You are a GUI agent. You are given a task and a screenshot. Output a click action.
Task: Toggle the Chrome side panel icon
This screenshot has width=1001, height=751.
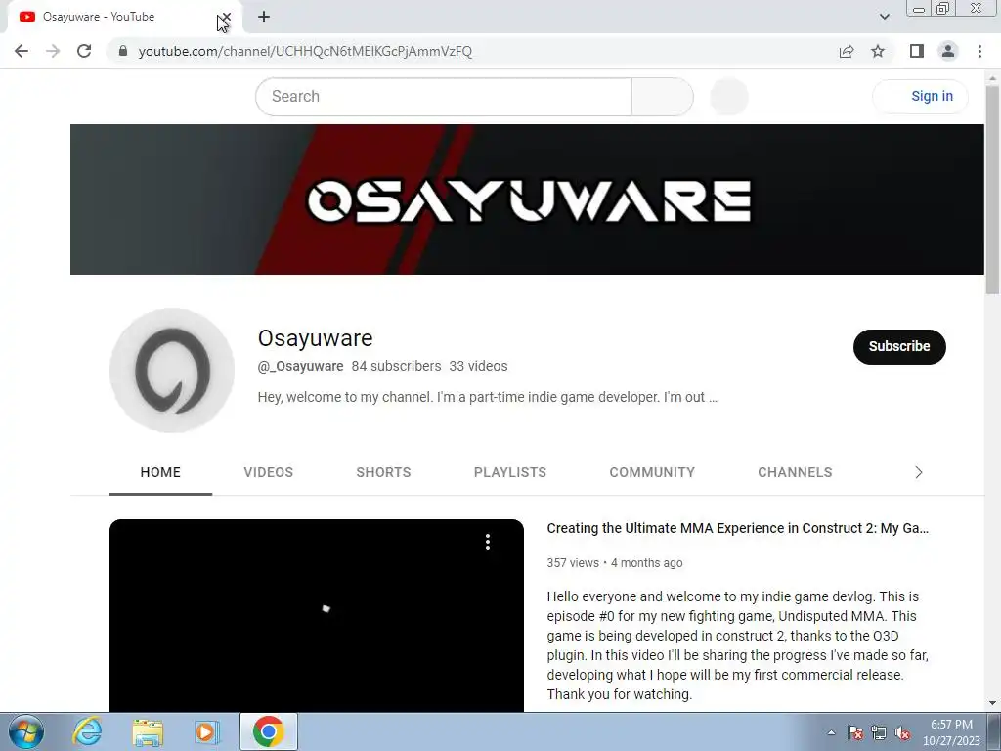(x=917, y=51)
